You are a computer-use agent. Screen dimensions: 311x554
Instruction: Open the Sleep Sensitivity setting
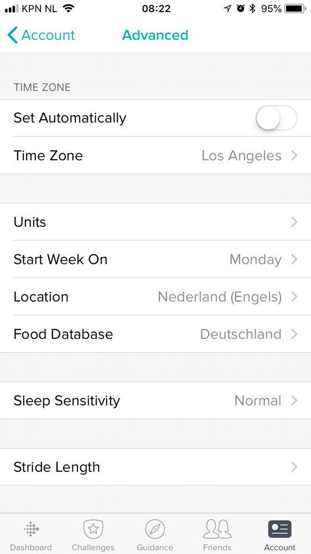click(x=155, y=400)
